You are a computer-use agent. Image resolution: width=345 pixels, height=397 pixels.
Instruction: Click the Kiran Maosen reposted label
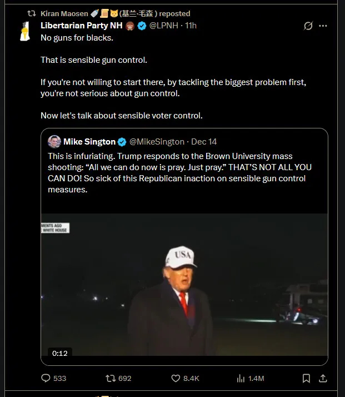point(116,13)
